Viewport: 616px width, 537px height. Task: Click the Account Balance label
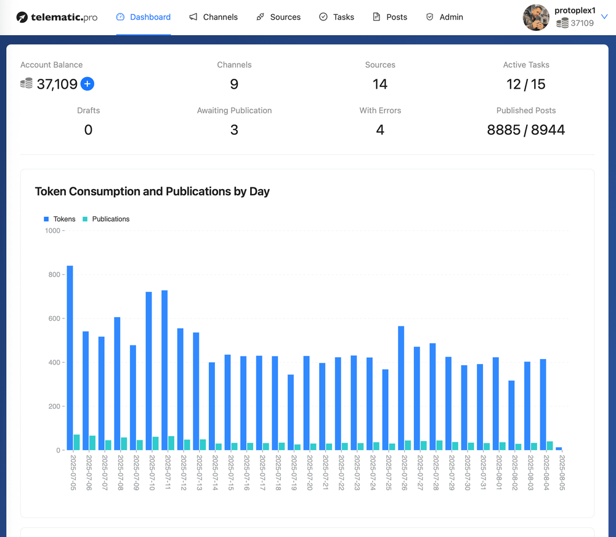pyautogui.click(x=52, y=65)
